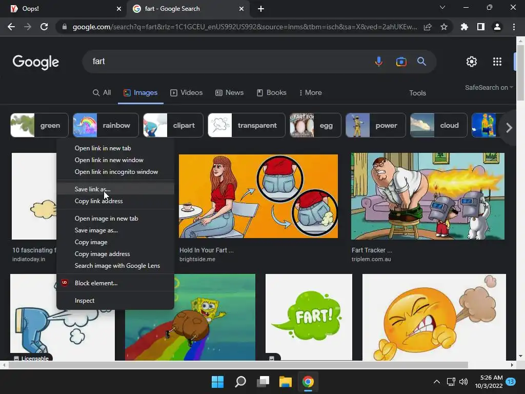Open the Chrome profile icon
This screenshot has width=525, height=394.
pyautogui.click(x=497, y=27)
